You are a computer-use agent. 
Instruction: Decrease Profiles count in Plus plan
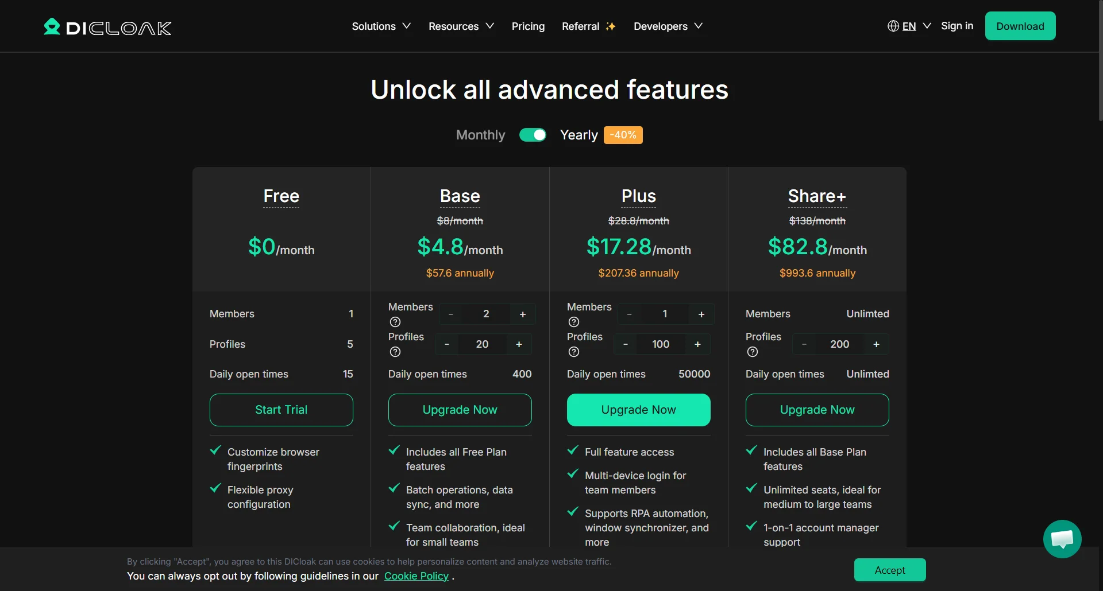click(x=625, y=344)
